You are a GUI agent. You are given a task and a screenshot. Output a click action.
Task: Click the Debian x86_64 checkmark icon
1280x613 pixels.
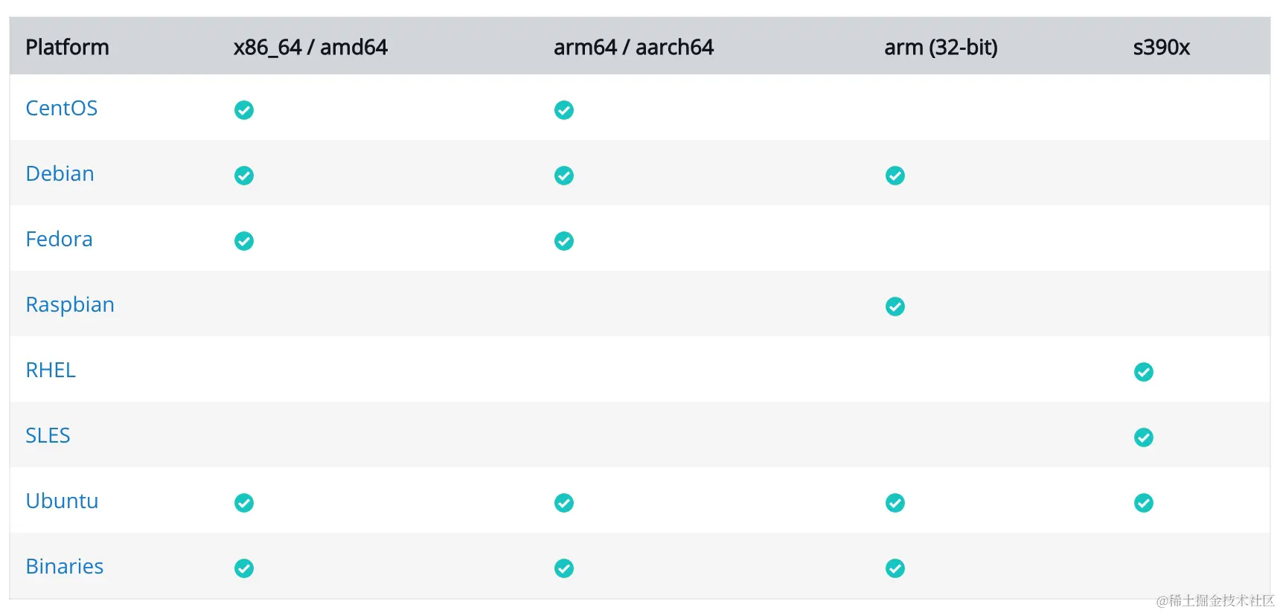[x=244, y=176]
